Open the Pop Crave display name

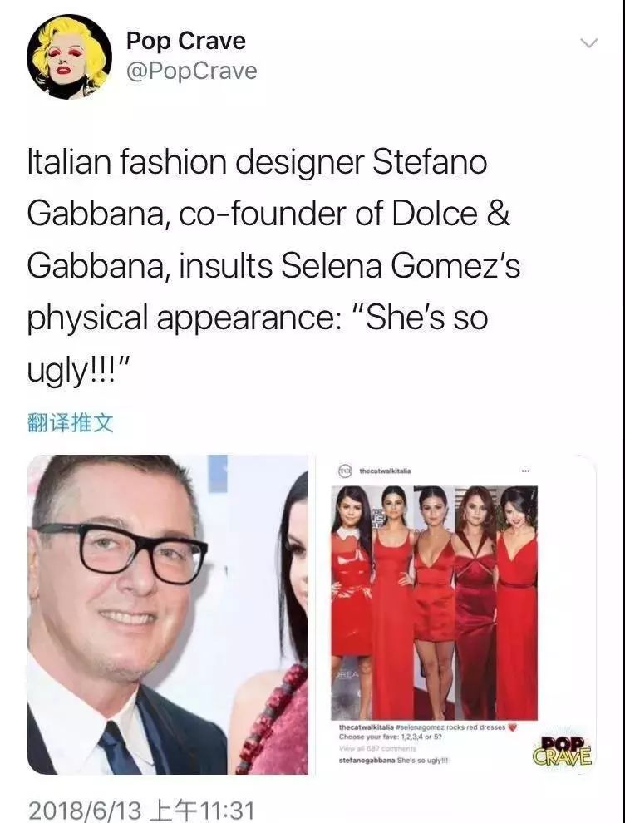pyautogui.click(x=186, y=41)
